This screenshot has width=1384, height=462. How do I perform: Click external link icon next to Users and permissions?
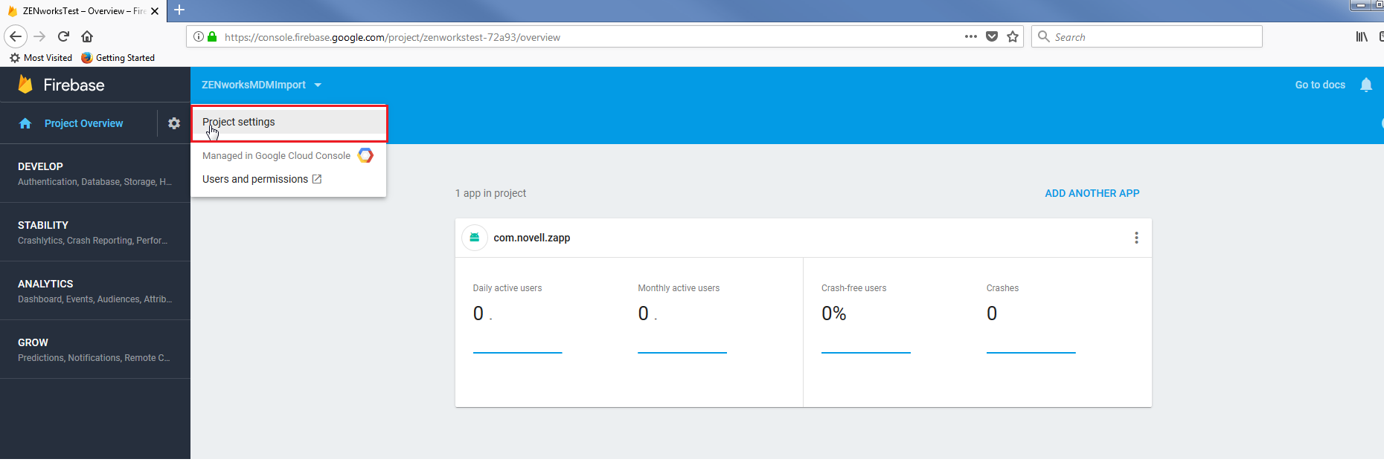(317, 179)
